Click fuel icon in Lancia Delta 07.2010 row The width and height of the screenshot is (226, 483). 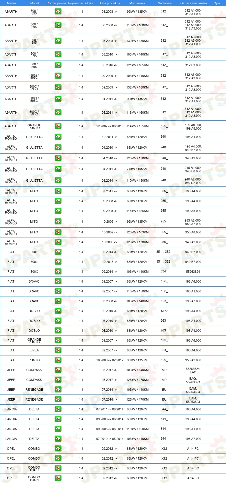[58, 439]
